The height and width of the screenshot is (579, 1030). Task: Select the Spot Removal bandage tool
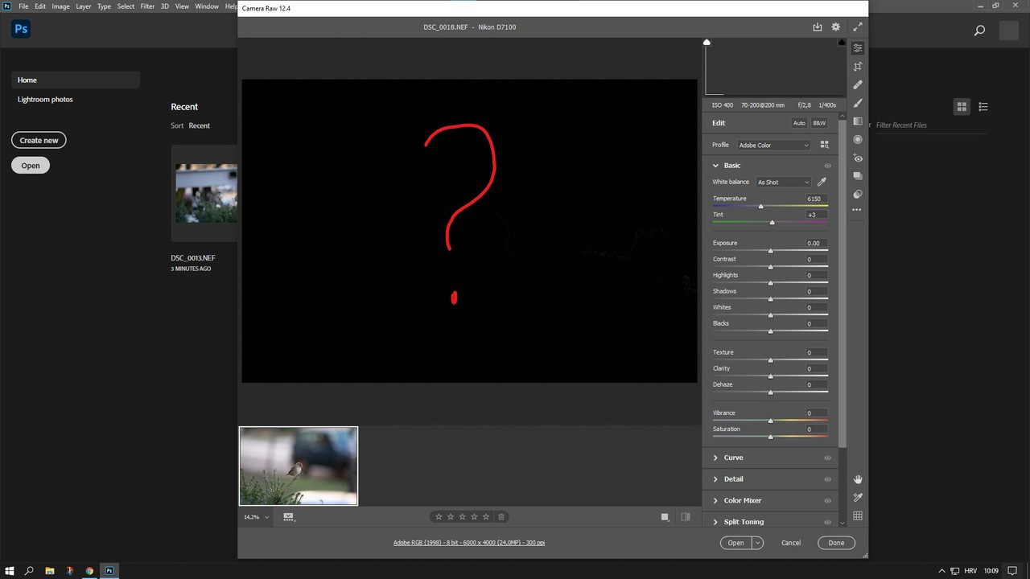click(858, 84)
